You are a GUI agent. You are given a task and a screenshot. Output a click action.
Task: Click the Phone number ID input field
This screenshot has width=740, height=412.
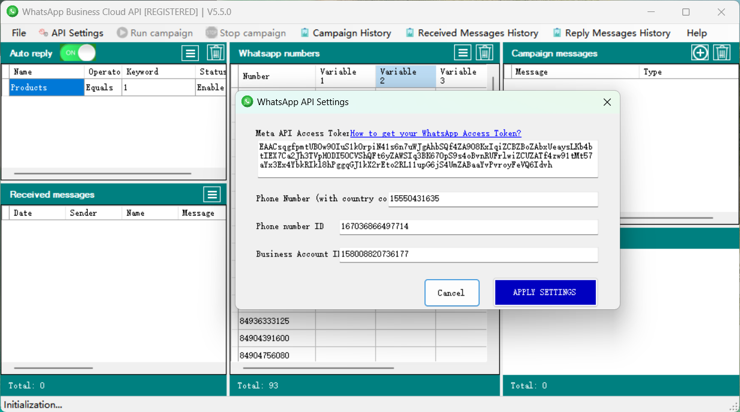[x=468, y=226]
